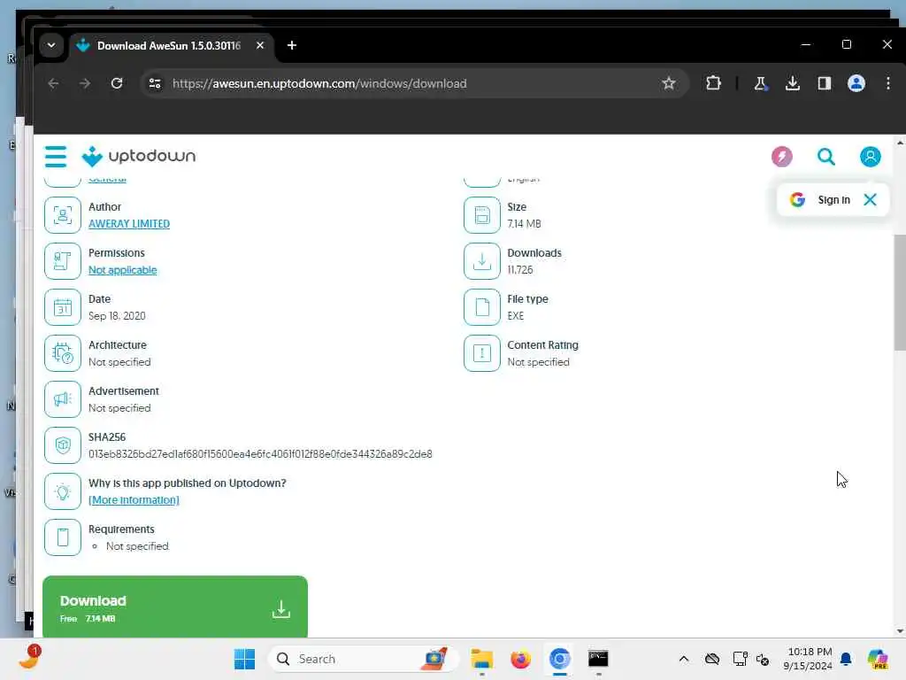Viewport: 906px width, 680px height.
Task: Click the EXE file type value
Action: pyautogui.click(x=516, y=316)
